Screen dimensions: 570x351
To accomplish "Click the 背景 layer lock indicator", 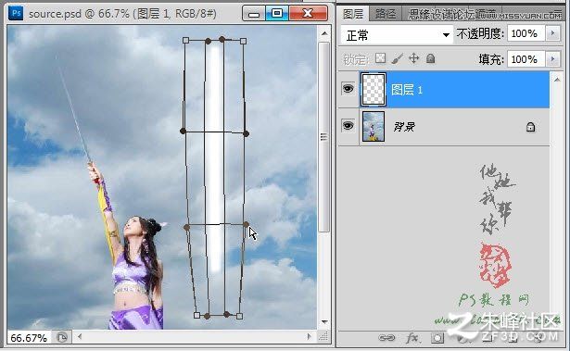I will (530, 127).
